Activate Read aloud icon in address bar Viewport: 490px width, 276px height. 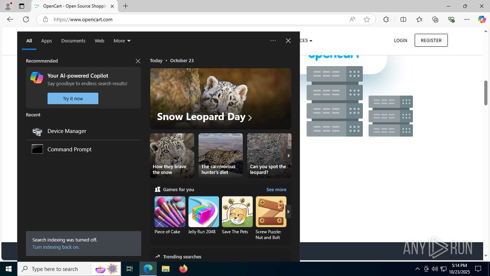tap(352, 19)
